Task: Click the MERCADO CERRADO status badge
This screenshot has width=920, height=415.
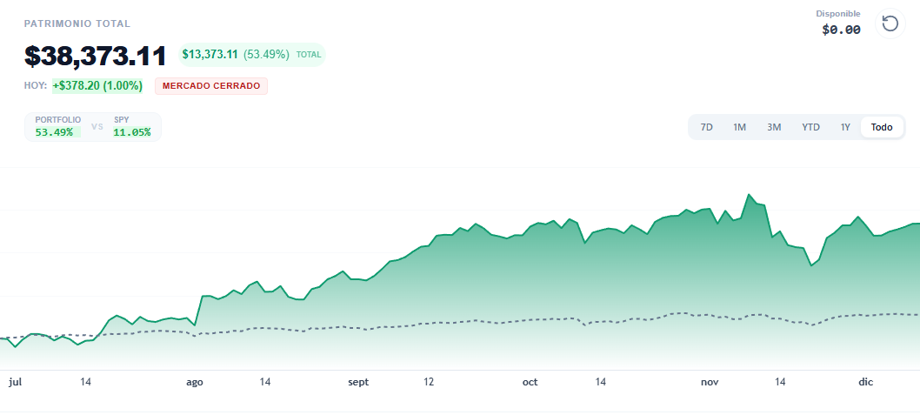Action: 211,86
